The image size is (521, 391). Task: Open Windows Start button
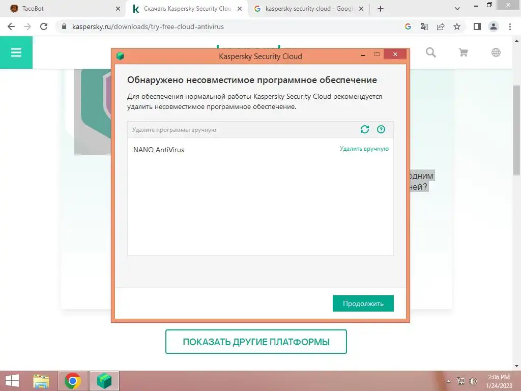[12, 381]
